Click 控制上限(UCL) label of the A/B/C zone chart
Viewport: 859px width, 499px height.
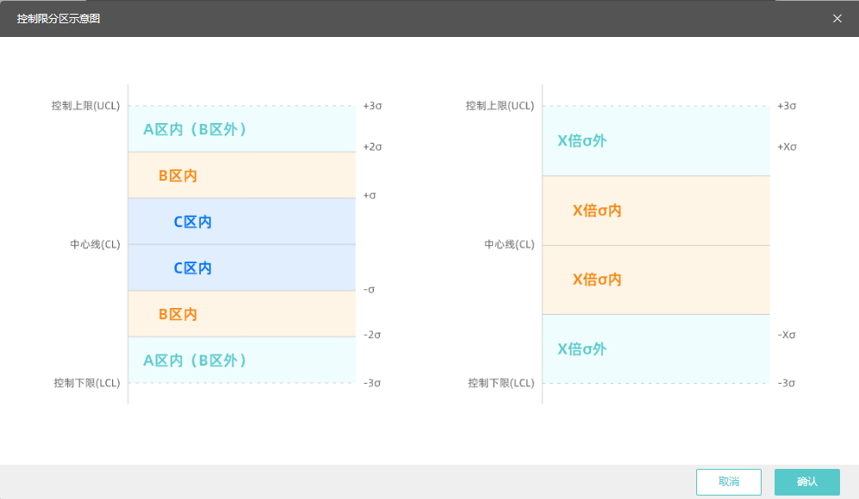point(85,106)
